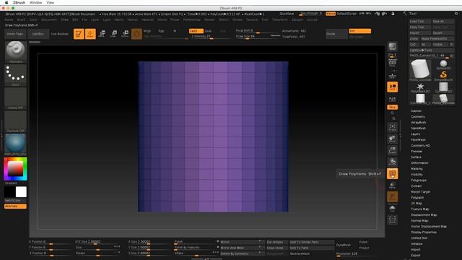Toggle the Transp transparency icon
The width and height of the screenshot is (462, 260).
click(x=392, y=185)
